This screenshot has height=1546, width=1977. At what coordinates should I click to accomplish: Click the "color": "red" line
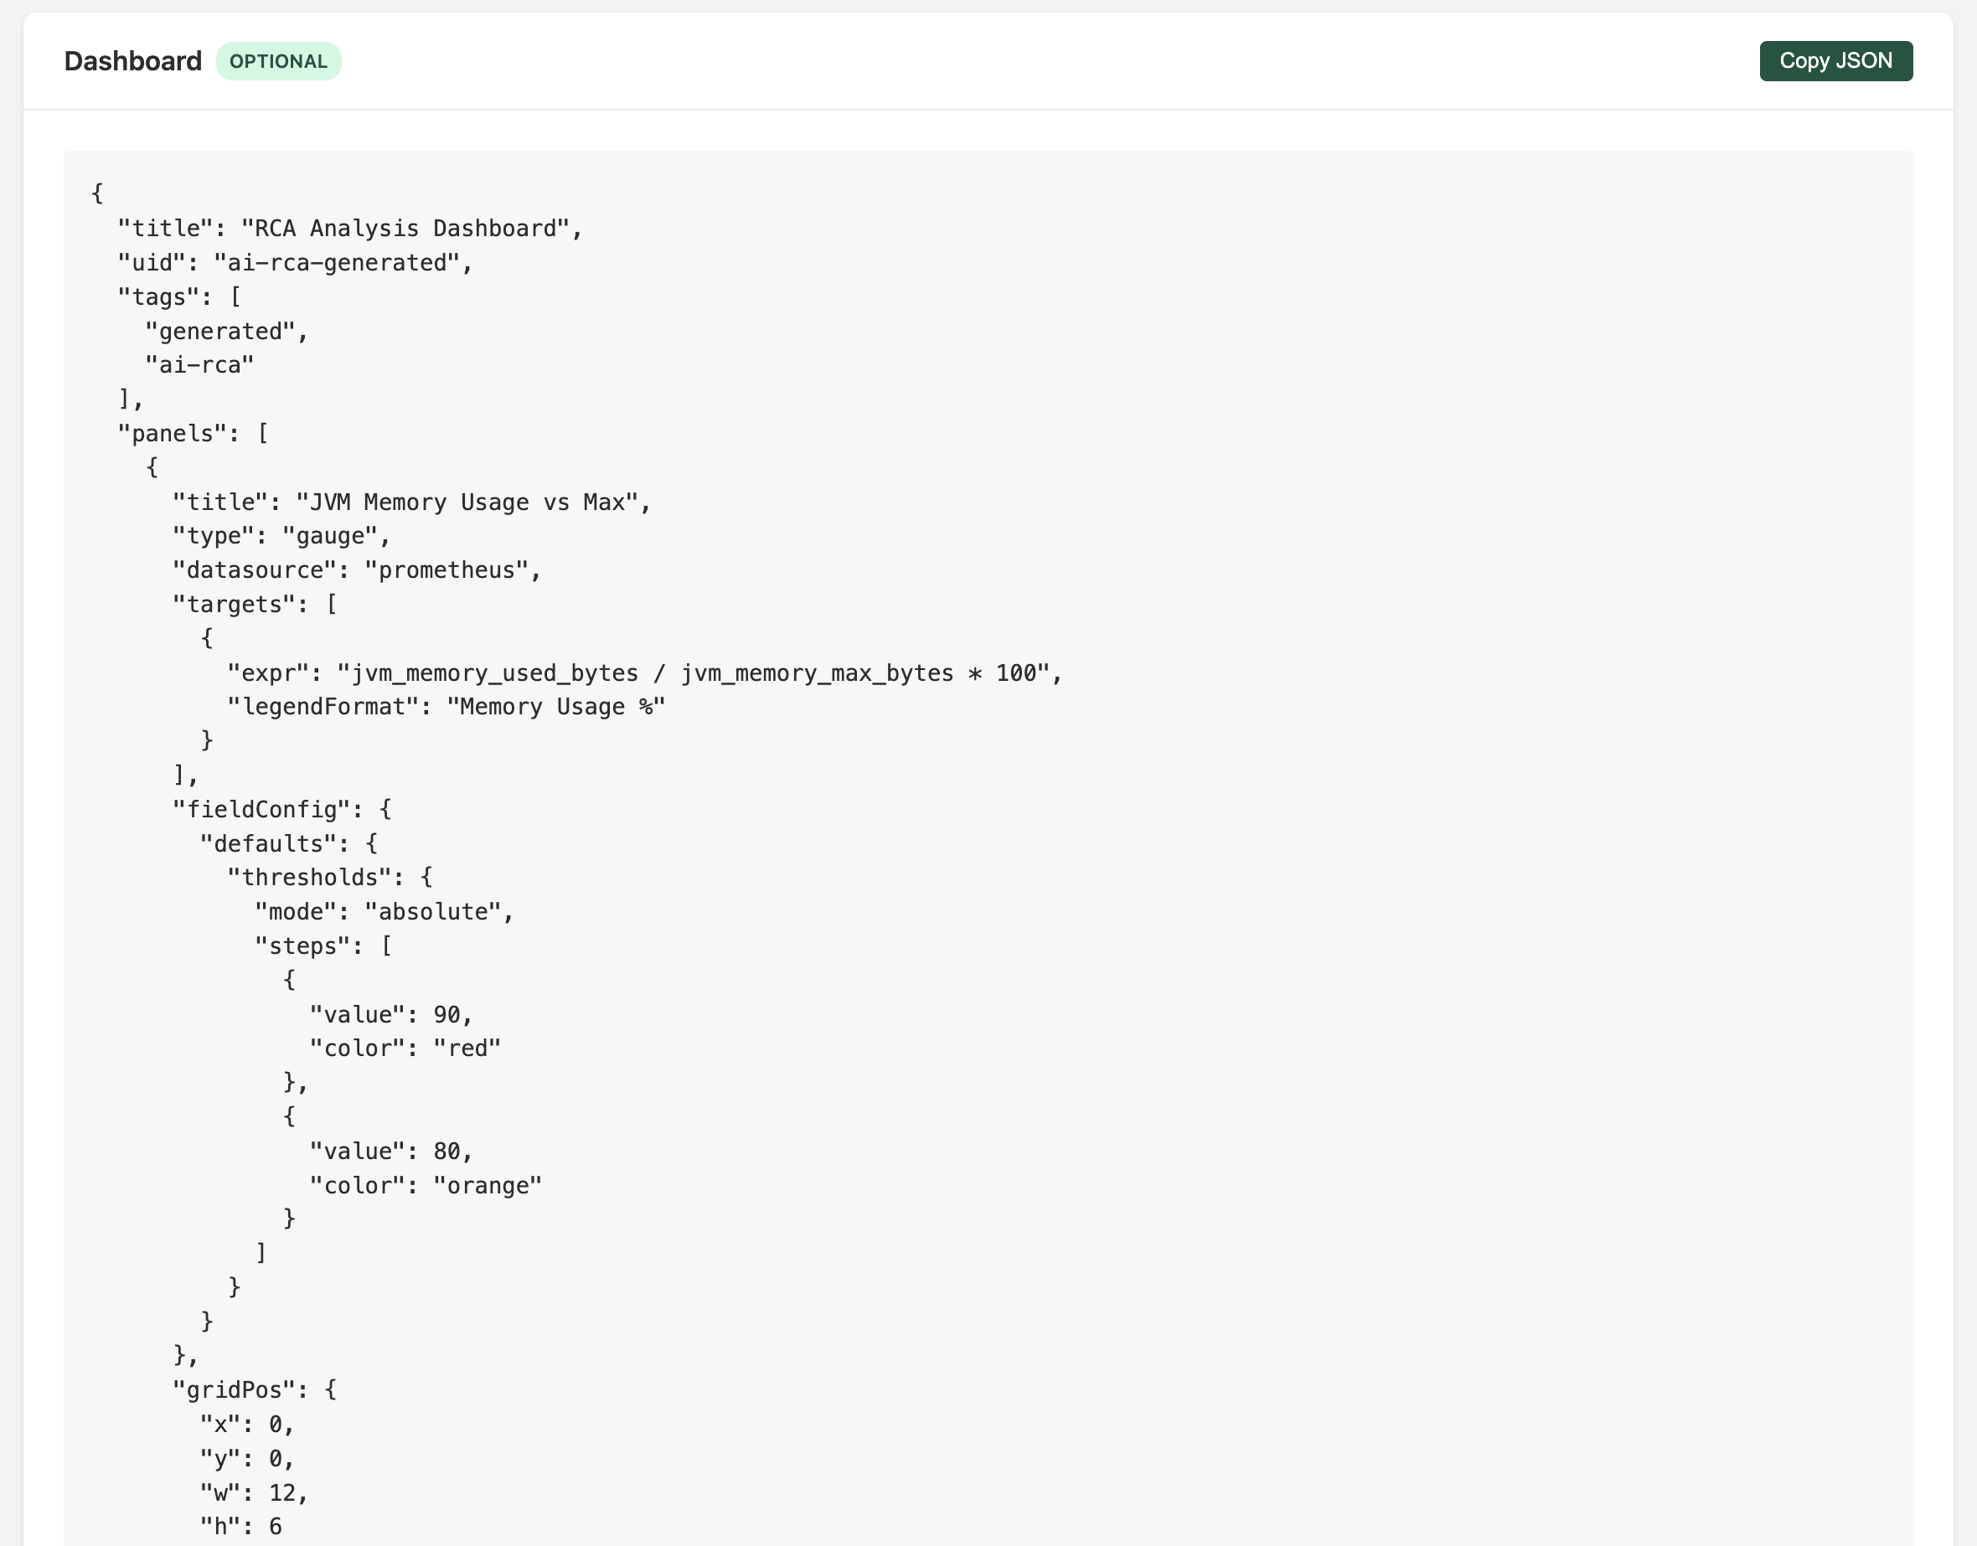point(405,1049)
